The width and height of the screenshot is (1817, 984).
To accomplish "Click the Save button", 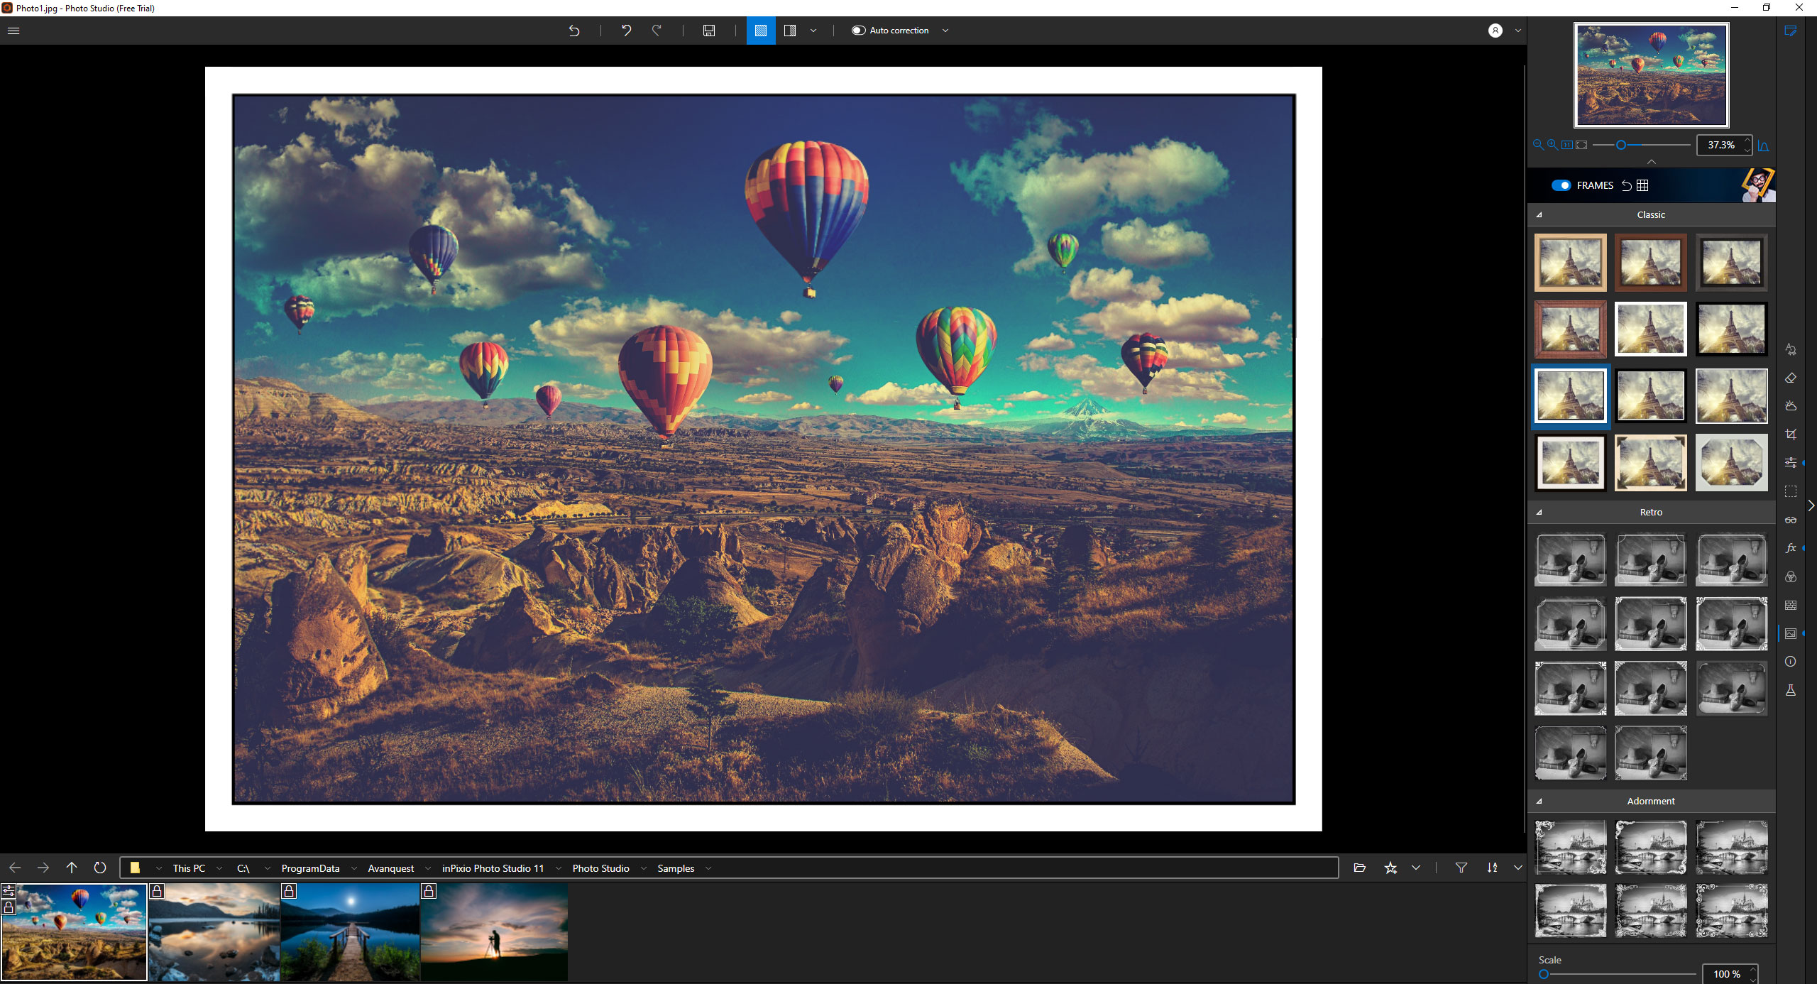I will tap(708, 31).
